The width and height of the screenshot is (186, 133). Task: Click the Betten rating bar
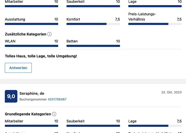click(93, 46)
